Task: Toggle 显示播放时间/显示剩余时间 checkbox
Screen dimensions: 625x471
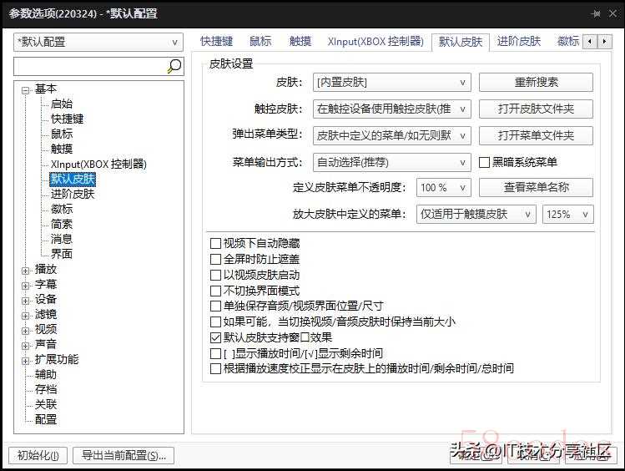Action: (215, 353)
